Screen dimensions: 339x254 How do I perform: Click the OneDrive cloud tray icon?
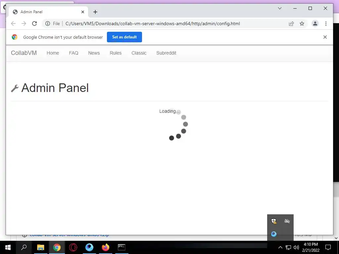click(287, 221)
